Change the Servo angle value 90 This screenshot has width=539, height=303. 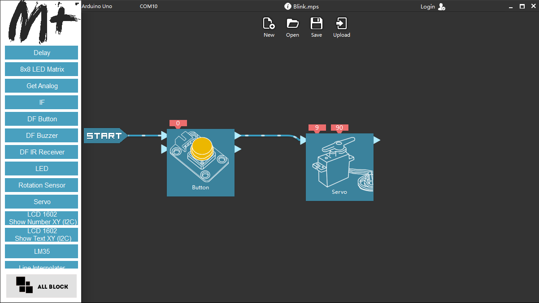pos(339,128)
